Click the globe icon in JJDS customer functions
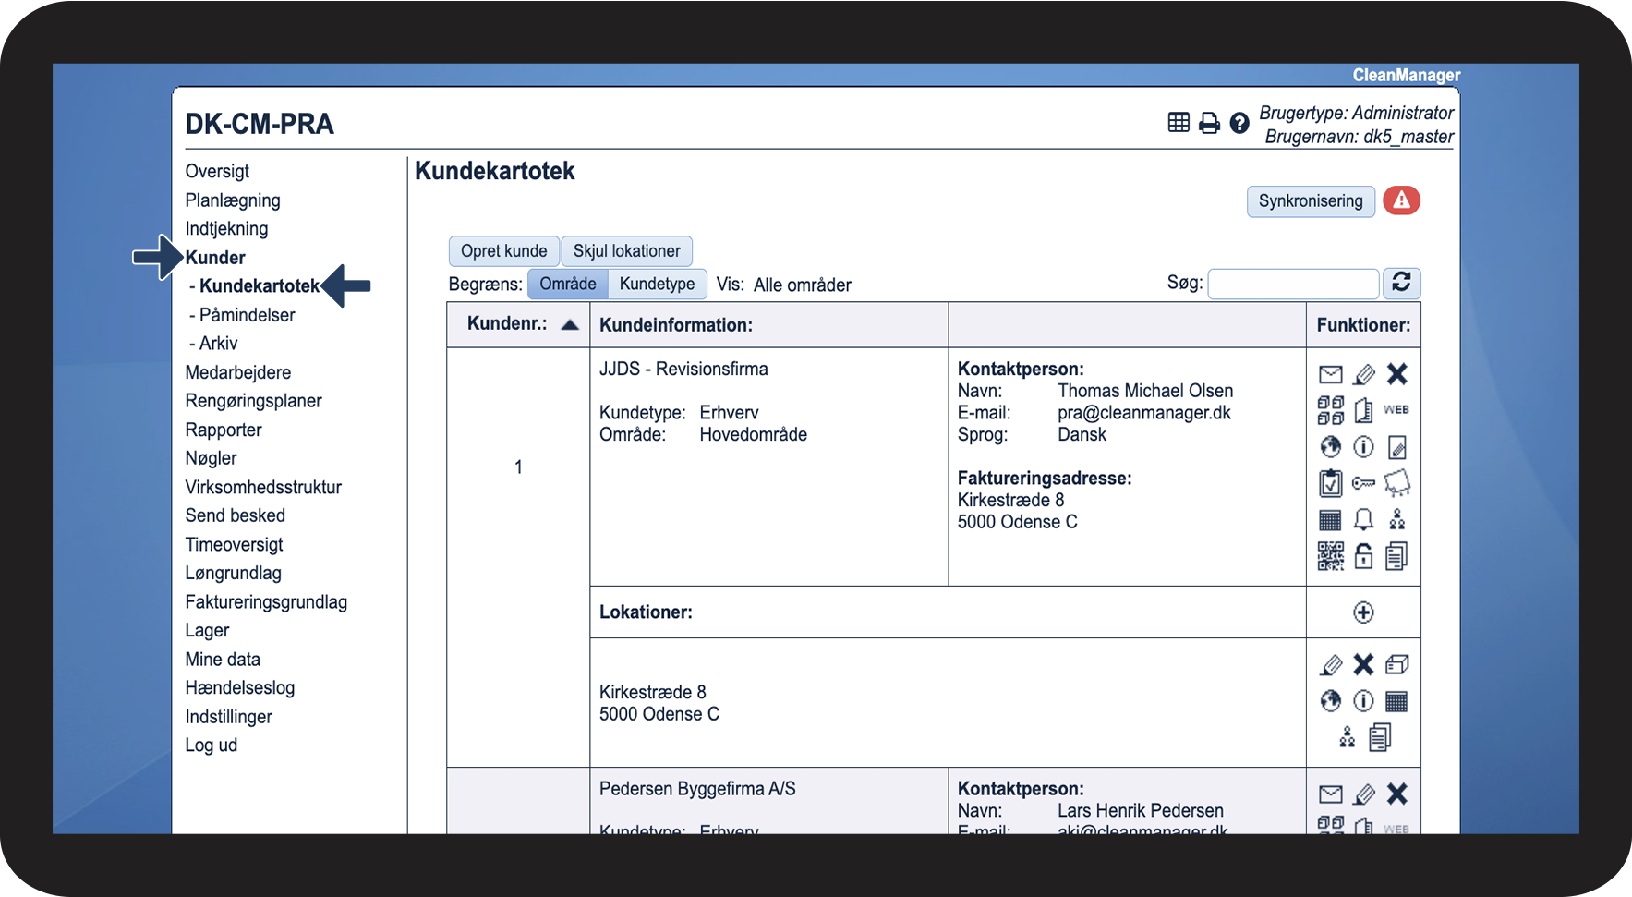Screen dimensions: 1632x897 (x=1330, y=447)
